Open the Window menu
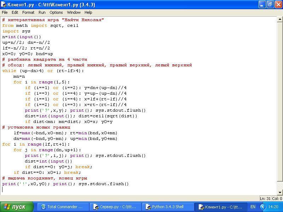The width and height of the screenshot is (283, 212). click(x=74, y=12)
